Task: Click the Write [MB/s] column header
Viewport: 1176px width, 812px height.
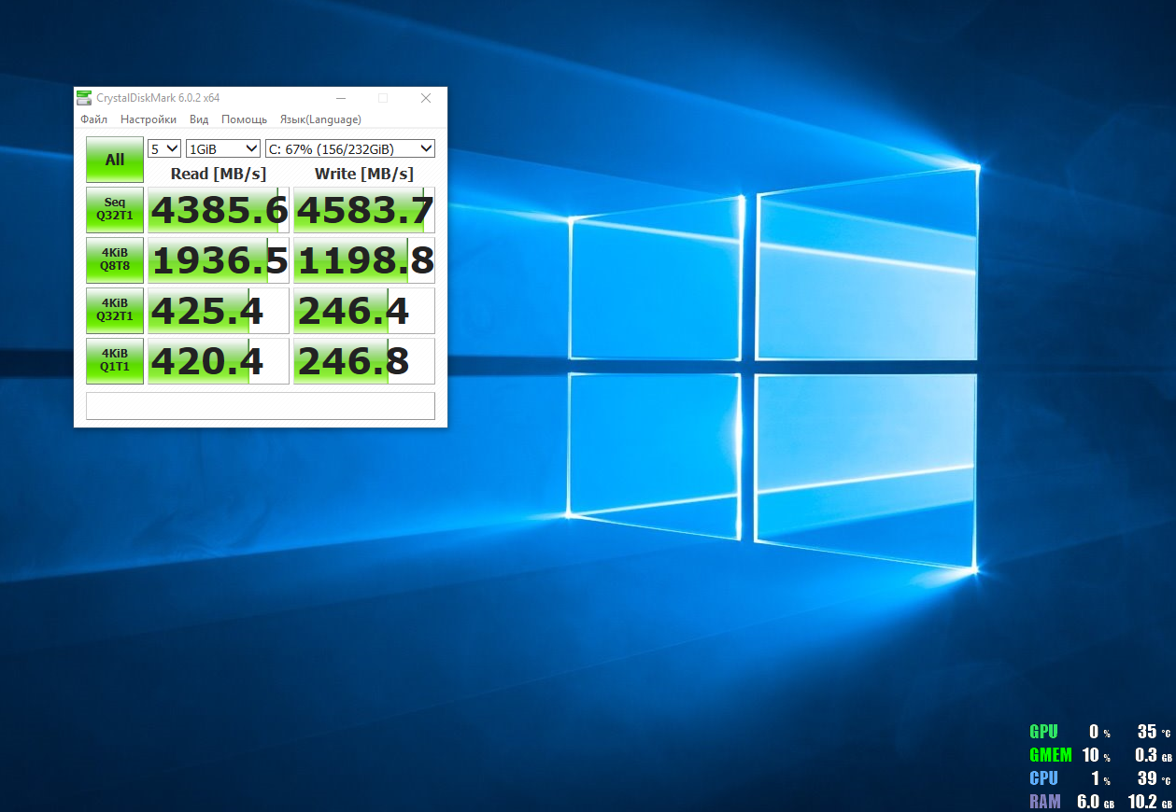Action: (364, 174)
